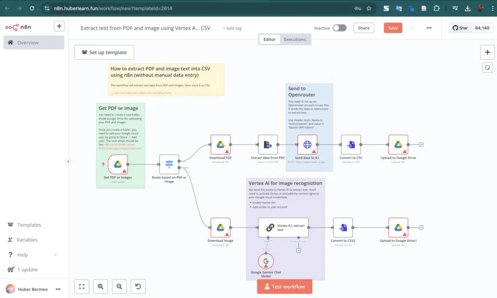Viewport: 497px width, 298px height.
Task: Open the Extract data from PDF node
Action: (x=268, y=145)
